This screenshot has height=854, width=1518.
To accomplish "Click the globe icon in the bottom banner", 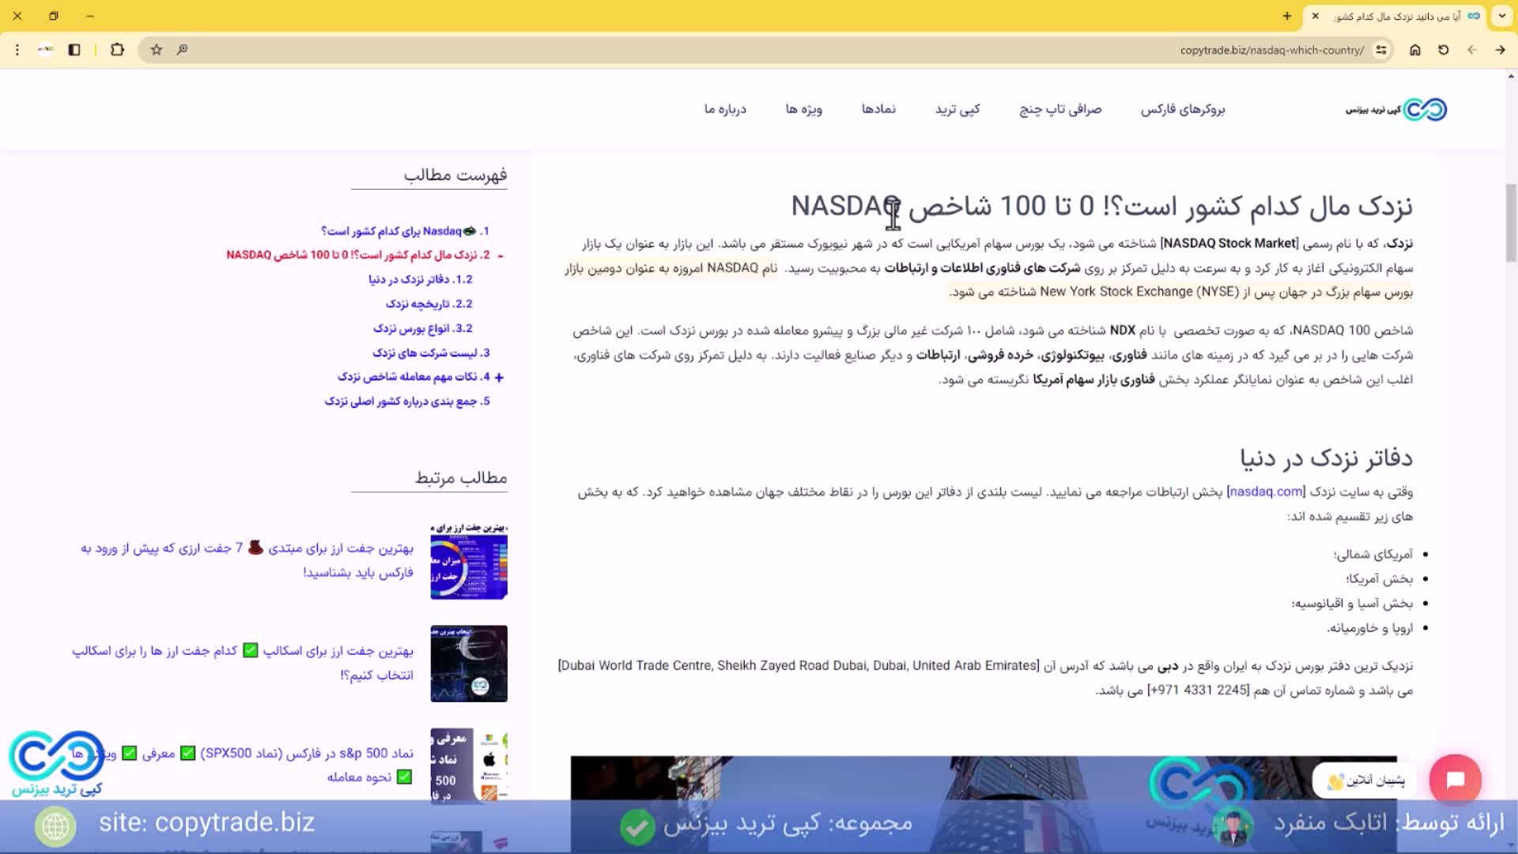I will [54, 826].
